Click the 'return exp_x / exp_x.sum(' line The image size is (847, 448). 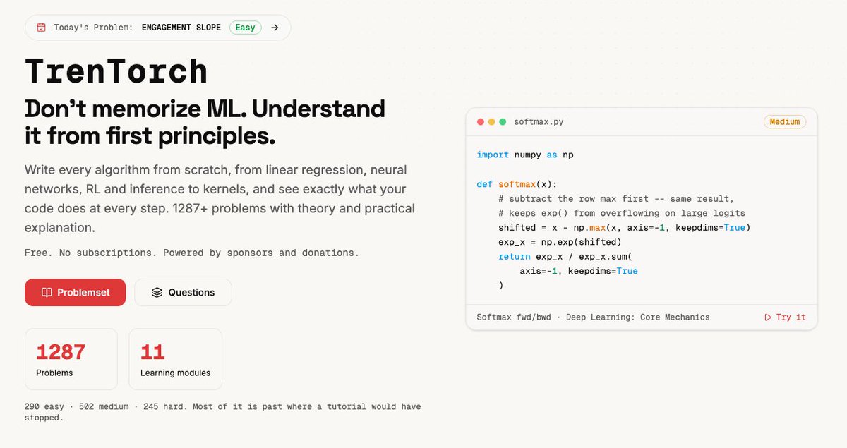click(x=565, y=257)
